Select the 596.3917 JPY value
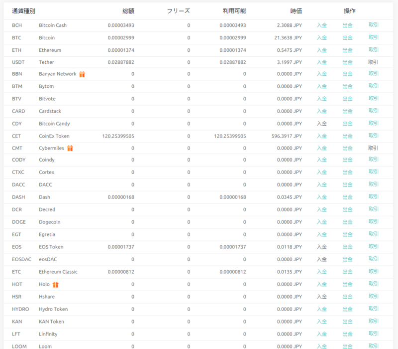398x349 pixels. [287, 136]
